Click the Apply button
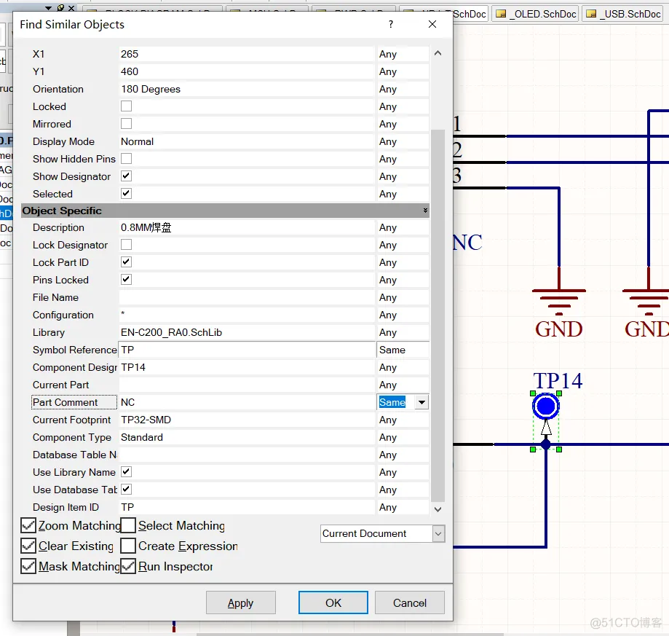The width and height of the screenshot is (669, 636). (241, 602)
